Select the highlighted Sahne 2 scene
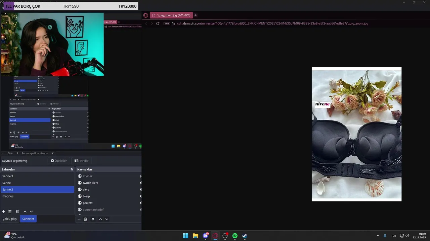 point(37,189)
